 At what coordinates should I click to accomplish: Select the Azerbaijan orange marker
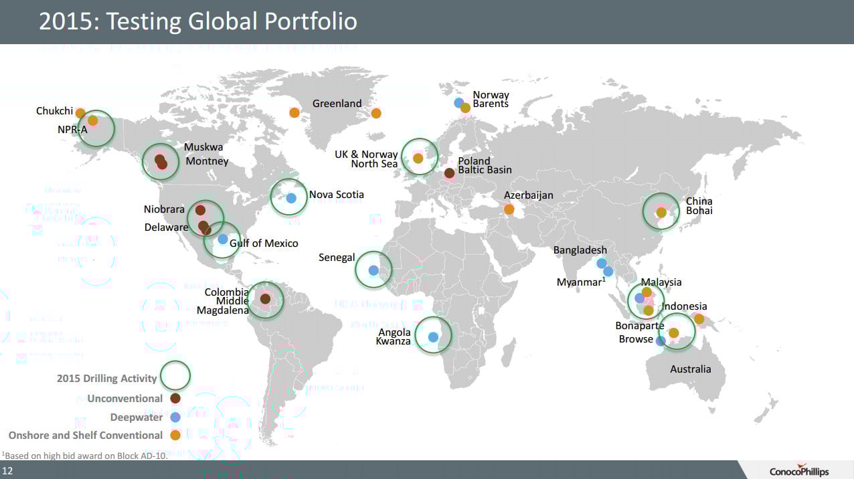tap(509, 209)
